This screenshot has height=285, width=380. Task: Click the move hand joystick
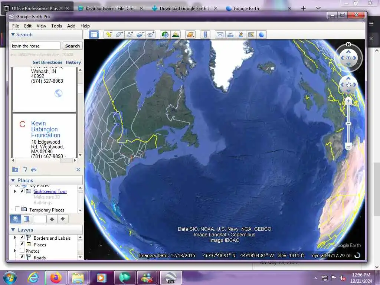[x=348, y=85]
